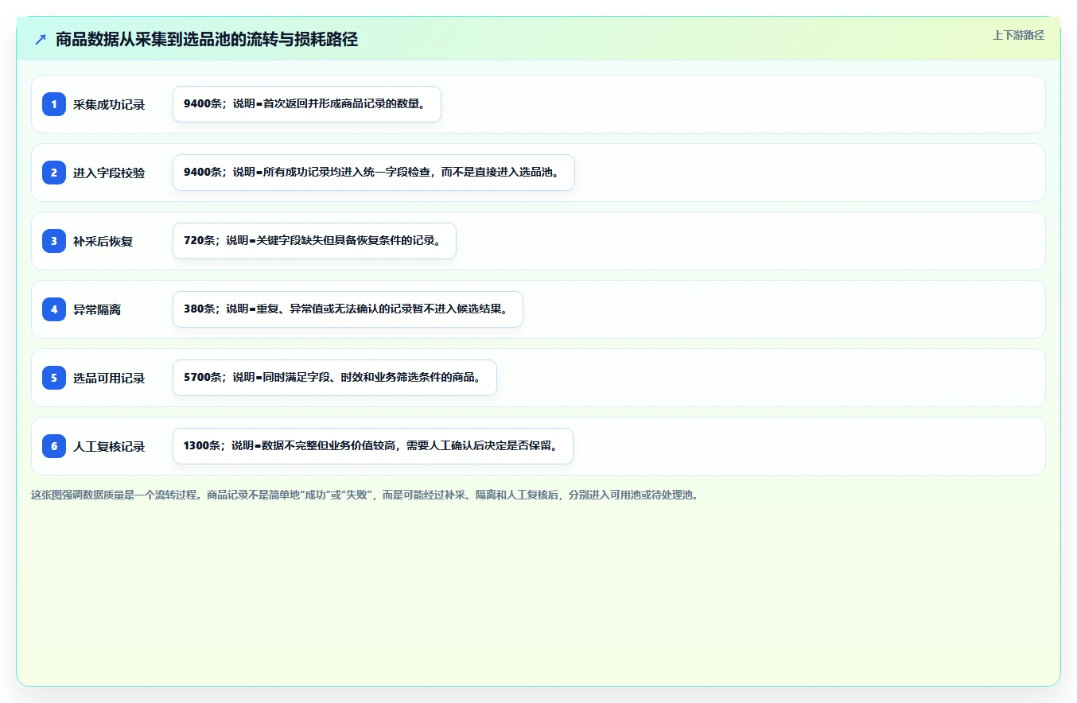Screen dimensions: 1077x703
Task: Select the 采集成功记录 step label
Action: point(109,104)
